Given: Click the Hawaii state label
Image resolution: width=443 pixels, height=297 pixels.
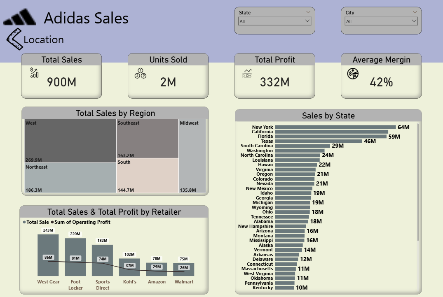Looking at the screenshot, I should [x=265, y=165].
